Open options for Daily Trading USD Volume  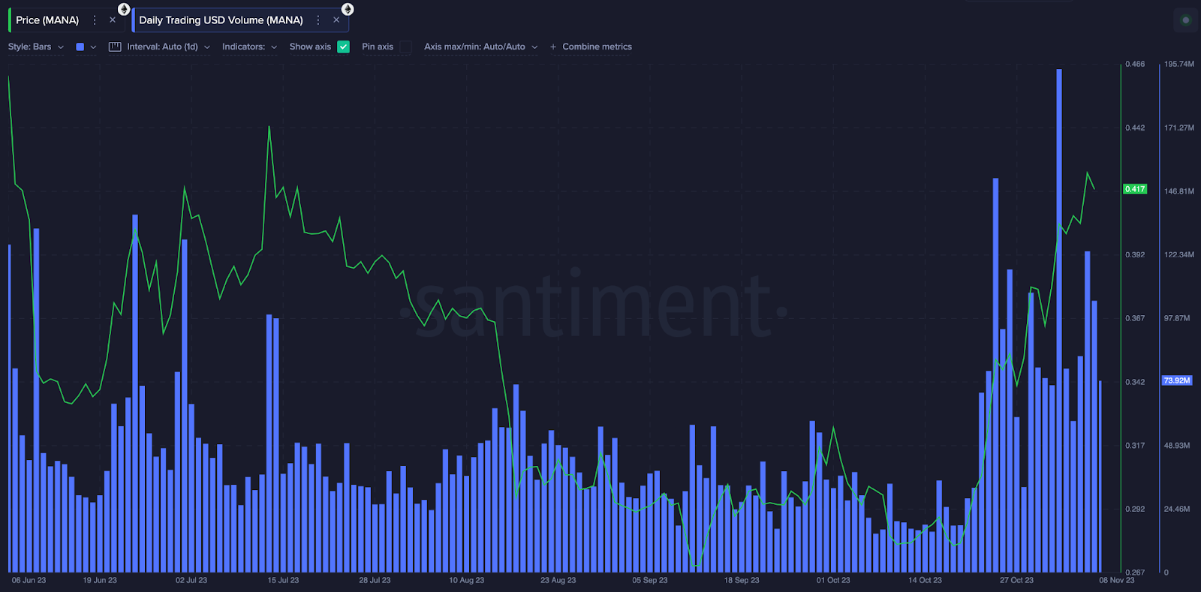tap(318, 20)
